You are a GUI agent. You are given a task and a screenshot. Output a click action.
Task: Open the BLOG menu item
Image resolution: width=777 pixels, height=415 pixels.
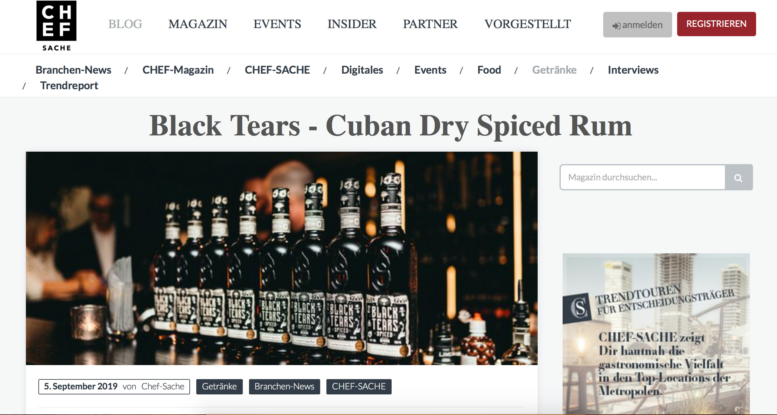pyautogui.click(x=125, y=24)
